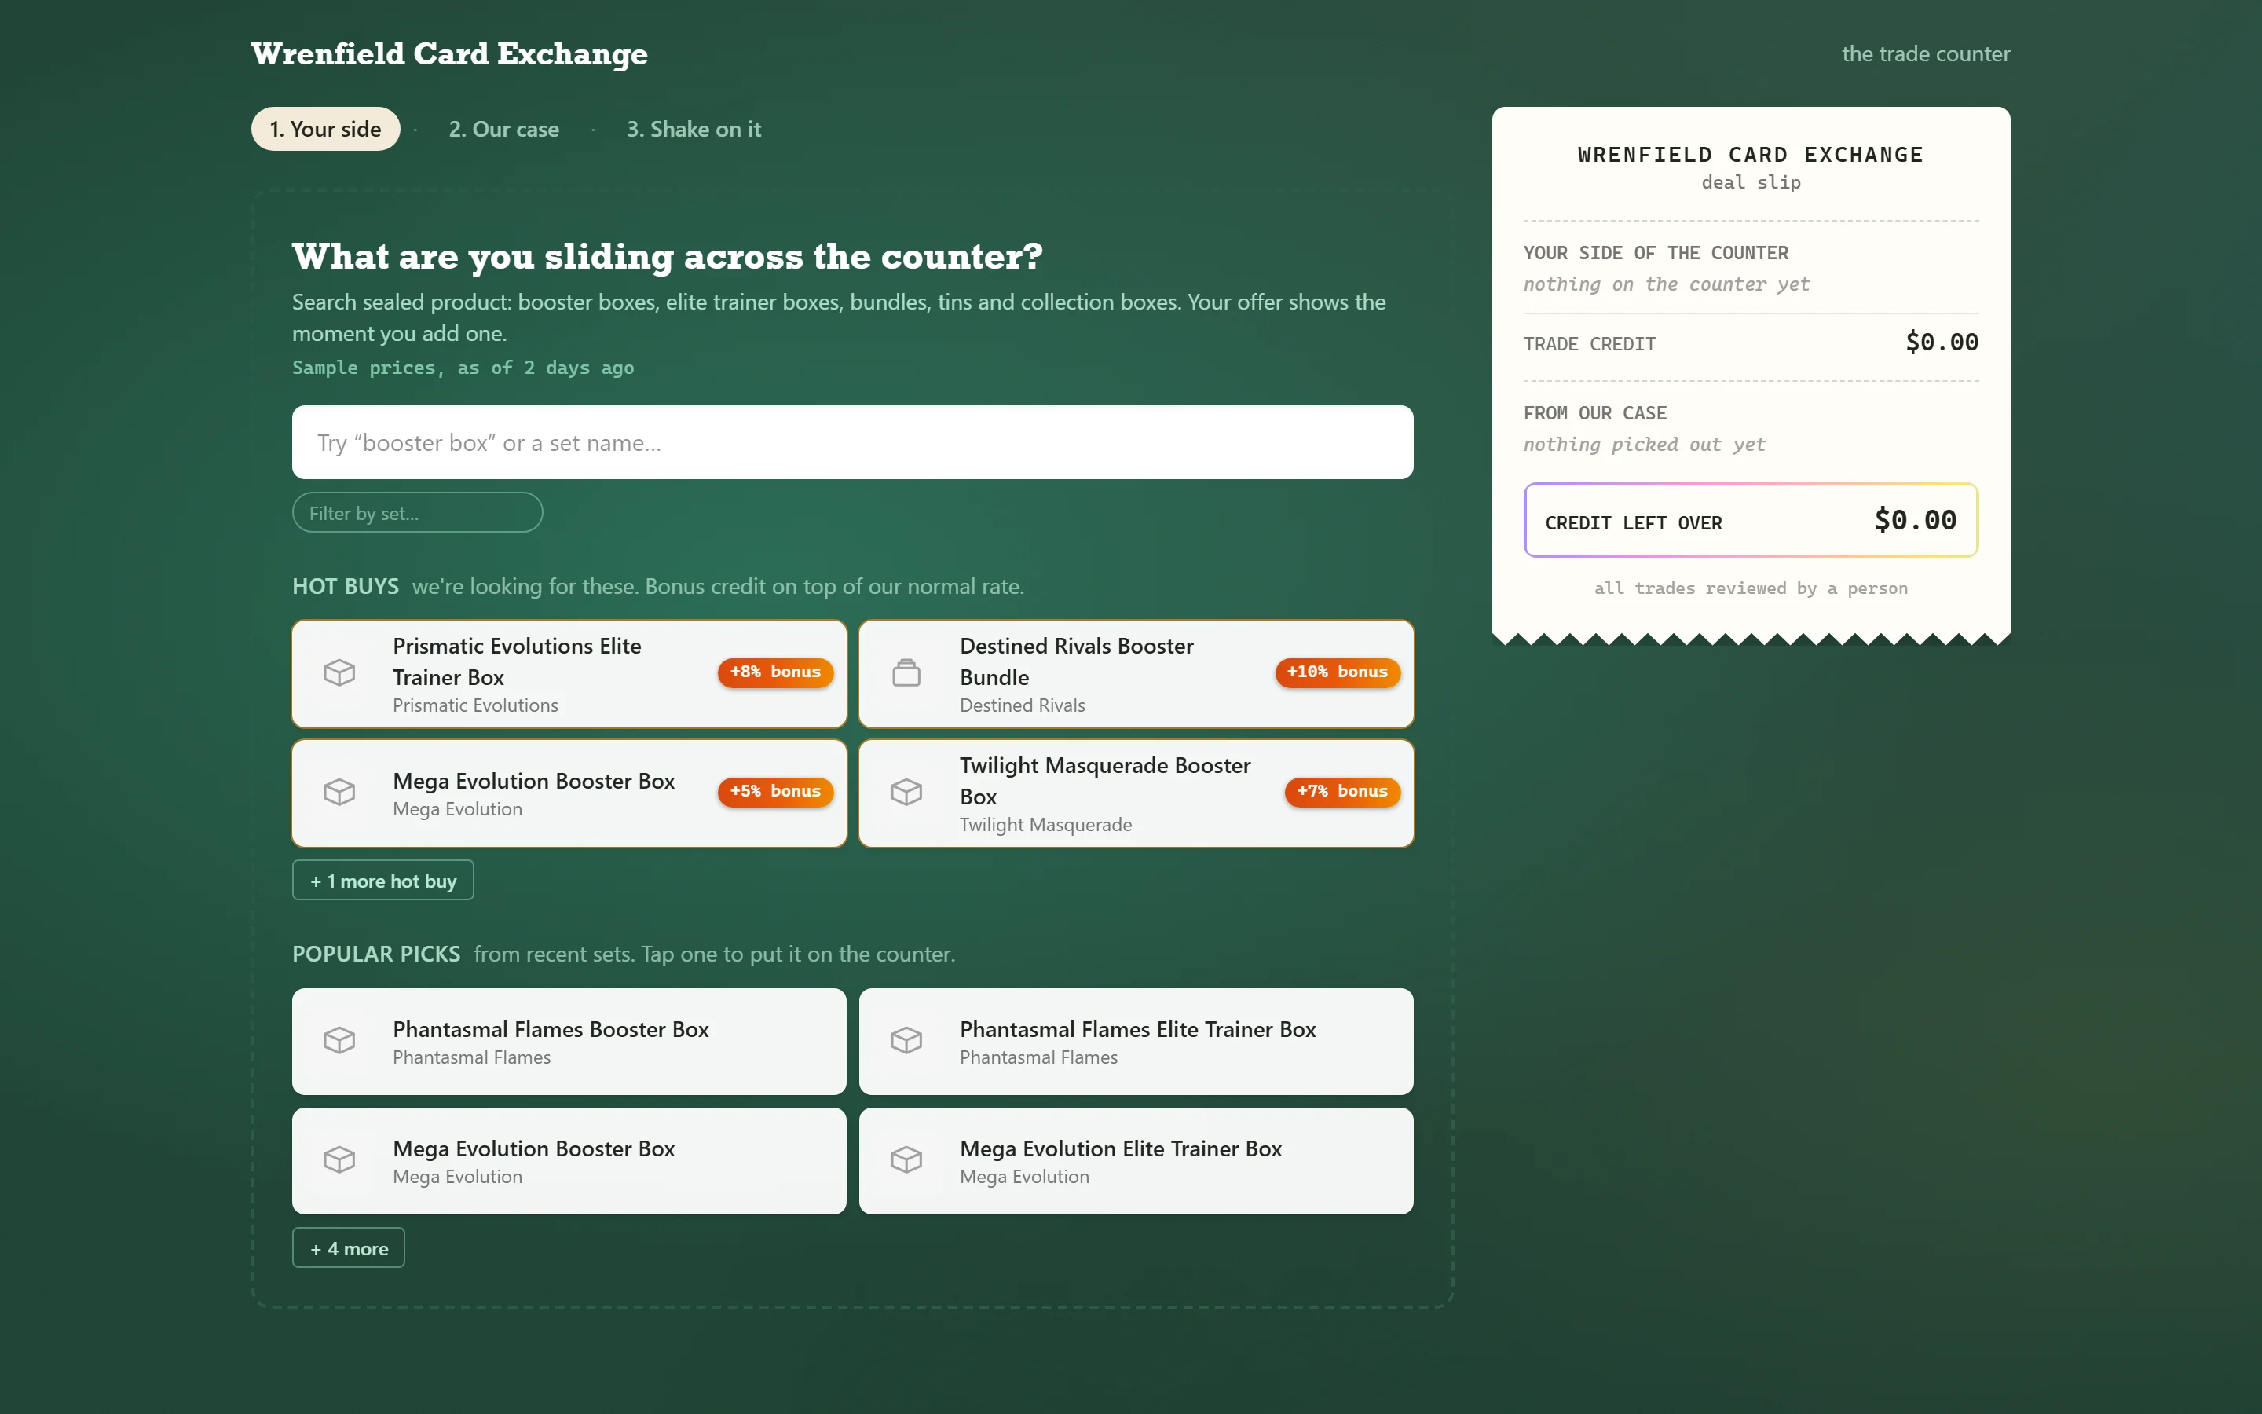This screenshot has width=2262, height=1414.
Task: Switch to the '2. Our case' step
Action: pyautogui.click(x=503, y=129)
